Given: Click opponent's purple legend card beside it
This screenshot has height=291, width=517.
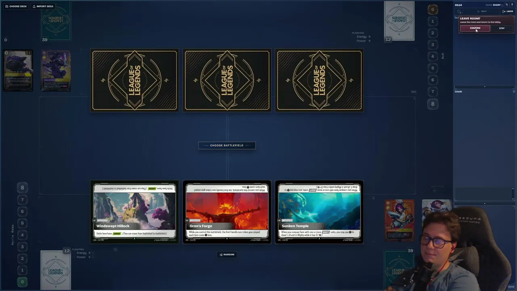Looking at the screenshot, I should [x=56, y=71].
